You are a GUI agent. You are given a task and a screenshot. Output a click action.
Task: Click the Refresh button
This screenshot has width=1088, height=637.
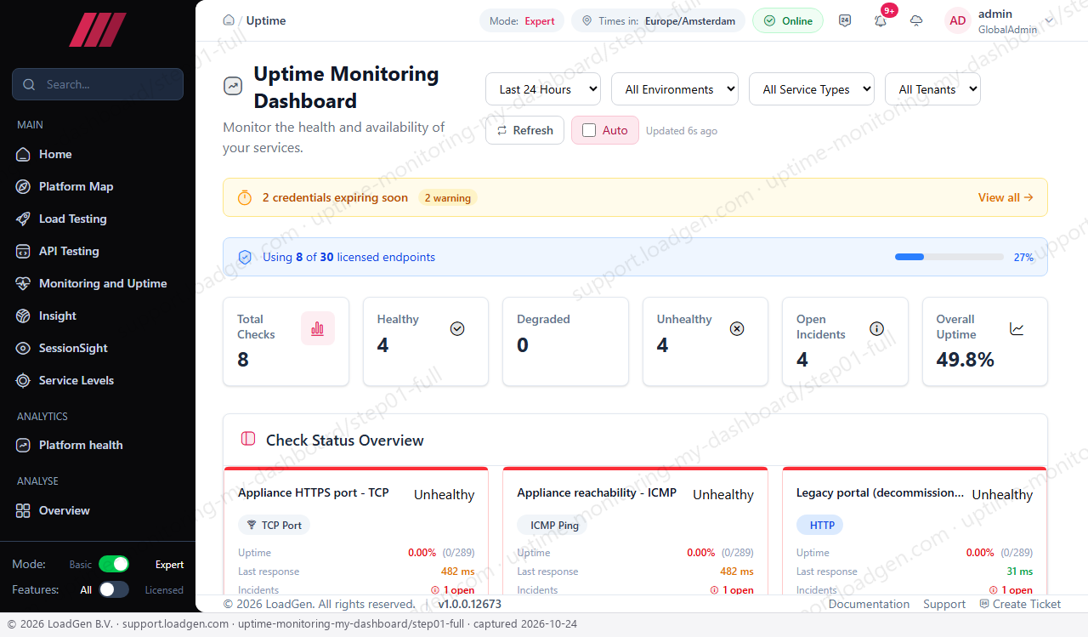[x=524, y=130]
